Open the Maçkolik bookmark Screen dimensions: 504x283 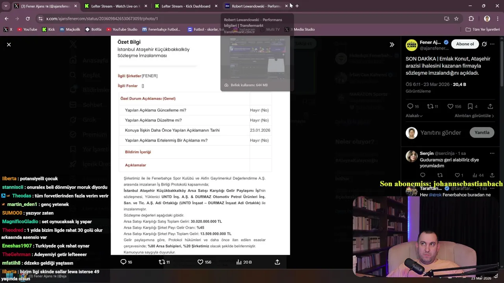[70, 29]
